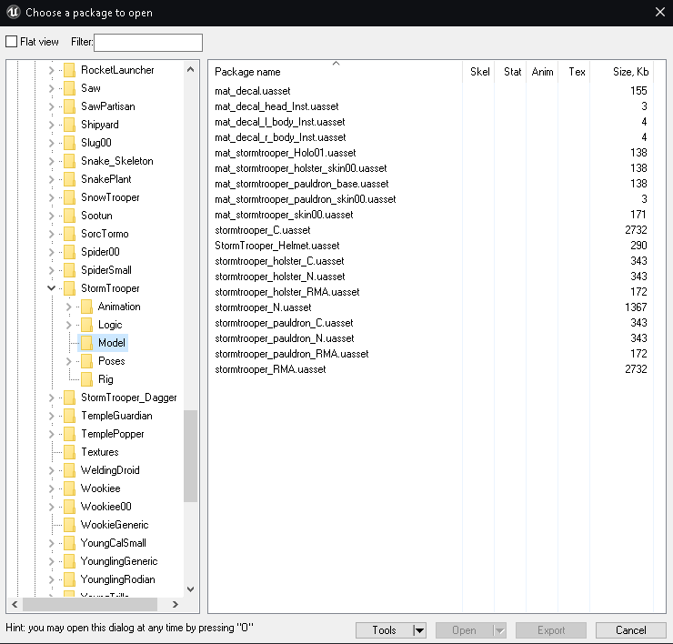The width and height of the screenshot is (673, 644).
Task: Expand the YounglingRodian folder chevron
Action: pos(51,579)
